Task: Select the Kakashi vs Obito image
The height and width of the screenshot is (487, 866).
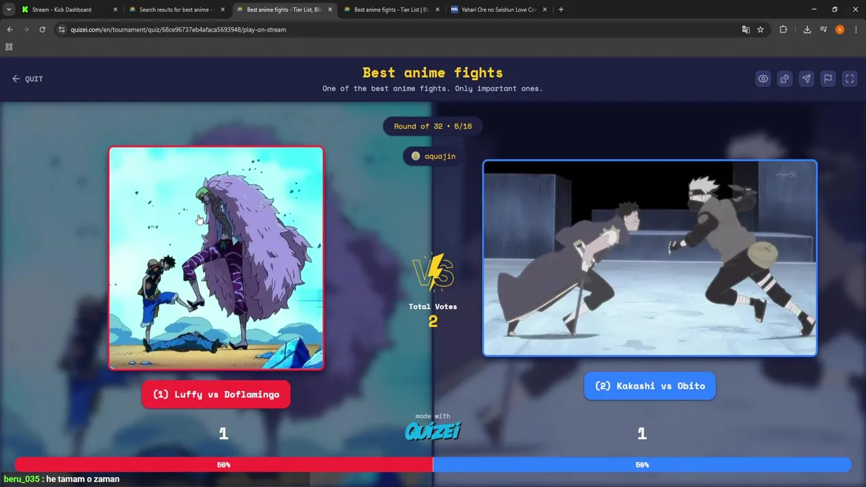Action: (x=649, y=258)
